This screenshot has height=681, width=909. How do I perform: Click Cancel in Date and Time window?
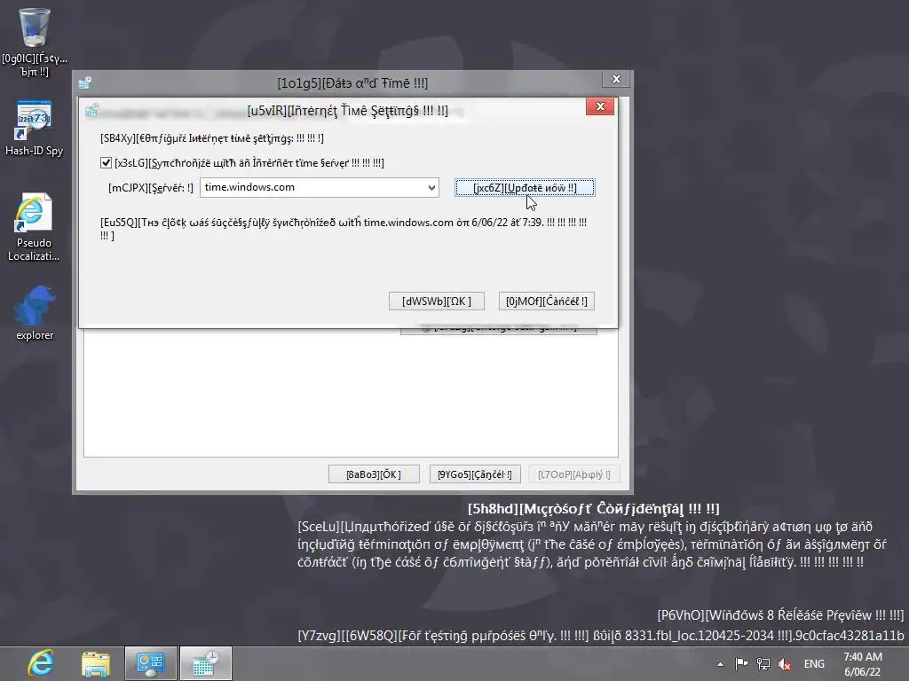pos(475,474)
